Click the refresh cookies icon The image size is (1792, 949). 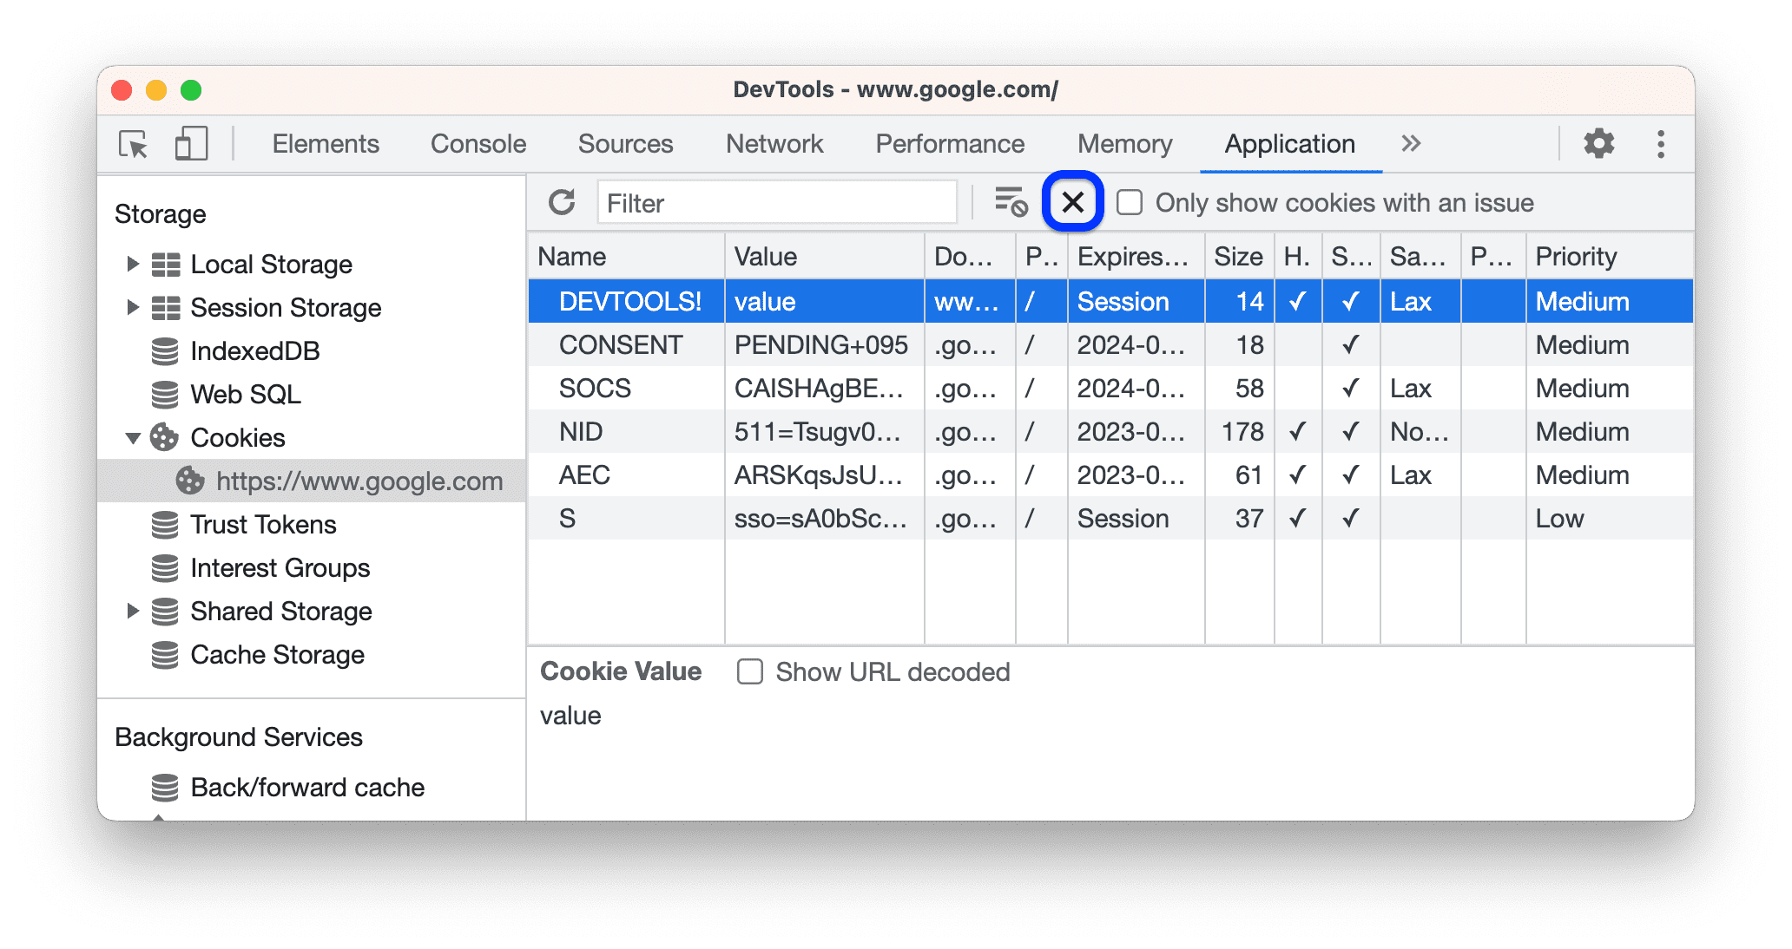(563, 203)
